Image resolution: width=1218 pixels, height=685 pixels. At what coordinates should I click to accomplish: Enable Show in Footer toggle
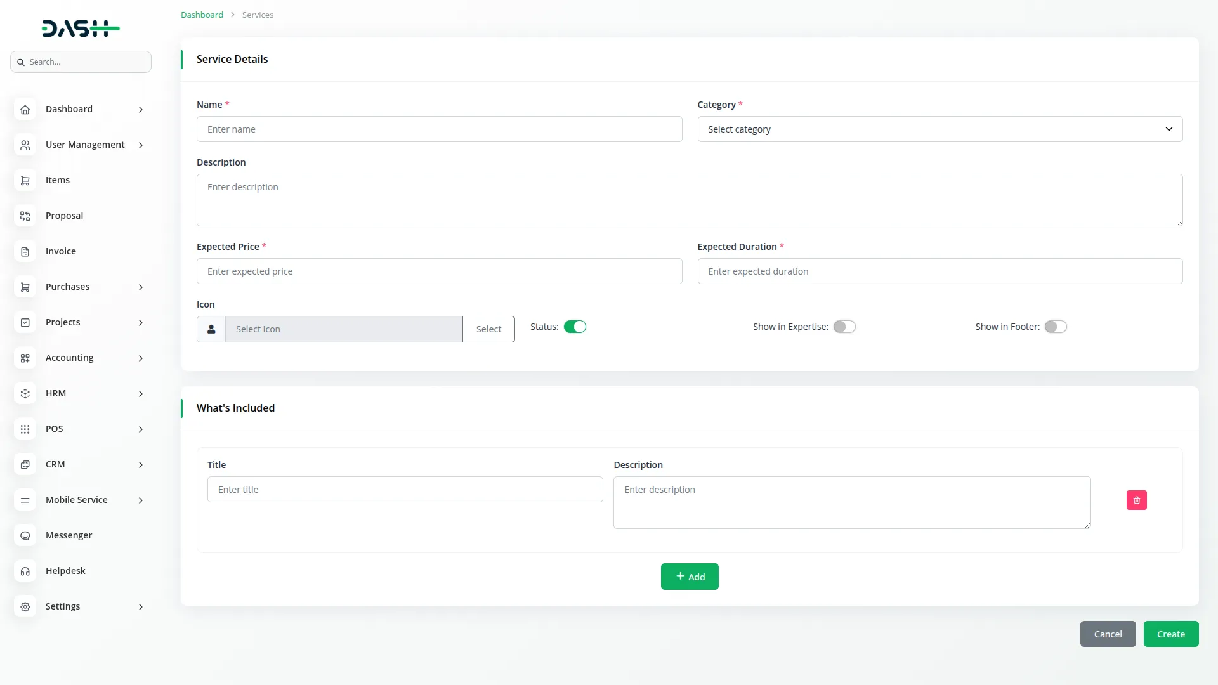[1056, 326]
